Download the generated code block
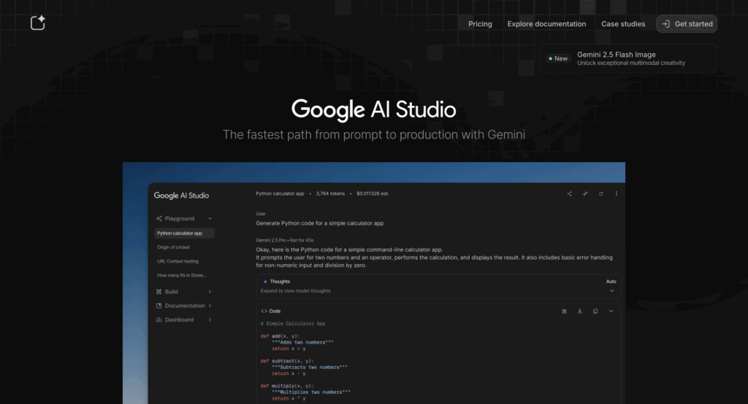748x404 pixels. (x=580, y=311)
